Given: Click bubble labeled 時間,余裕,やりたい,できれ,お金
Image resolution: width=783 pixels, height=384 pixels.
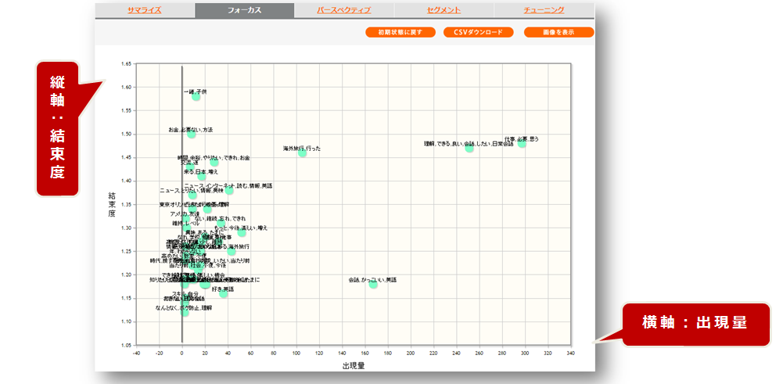Looking at the screenshot, I should click(x=214, y=163).
